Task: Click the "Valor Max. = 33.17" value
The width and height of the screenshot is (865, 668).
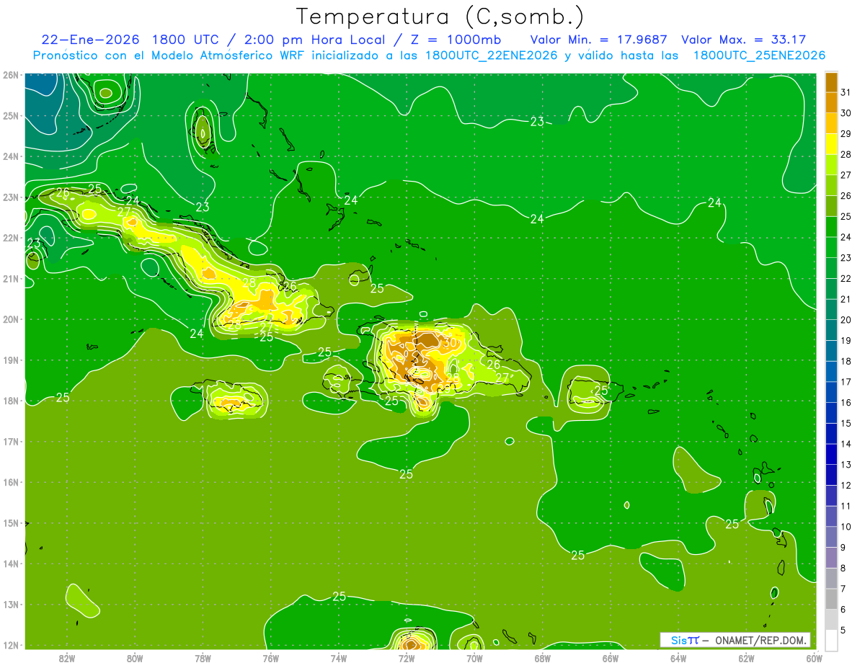Action: 743,40
